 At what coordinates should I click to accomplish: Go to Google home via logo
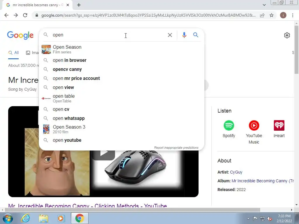[x=20, y=35]
